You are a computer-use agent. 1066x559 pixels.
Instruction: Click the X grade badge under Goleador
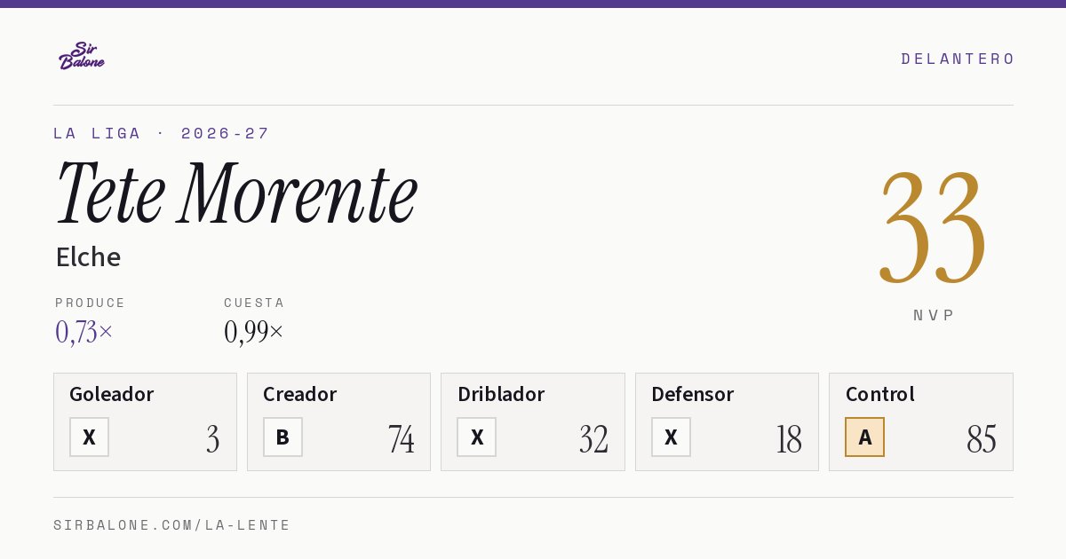[x=89, y=437]
